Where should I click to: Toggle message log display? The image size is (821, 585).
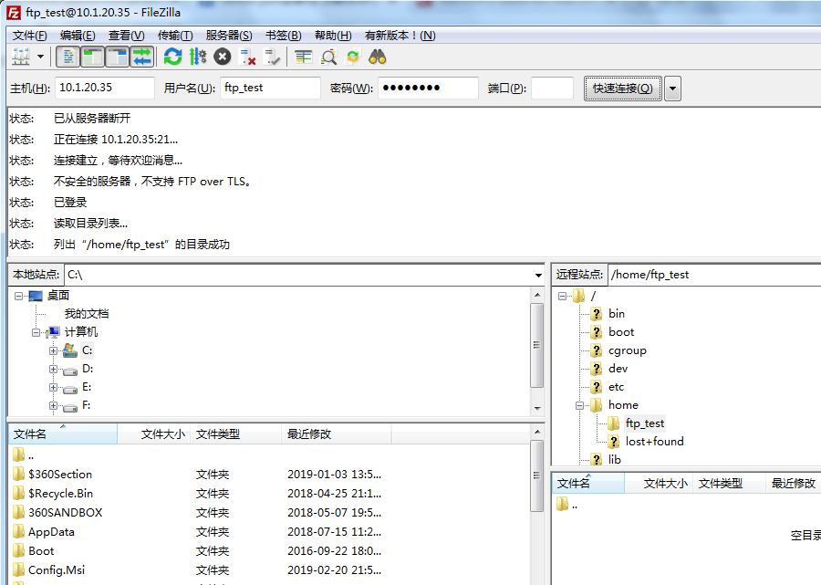(68, 57)
